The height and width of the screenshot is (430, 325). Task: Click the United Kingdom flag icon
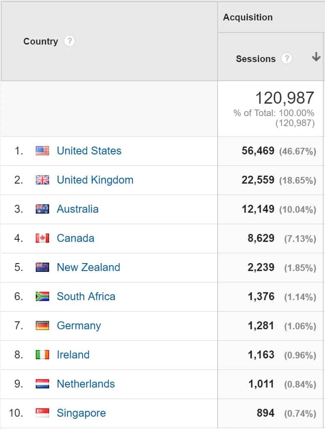[42, 180]
